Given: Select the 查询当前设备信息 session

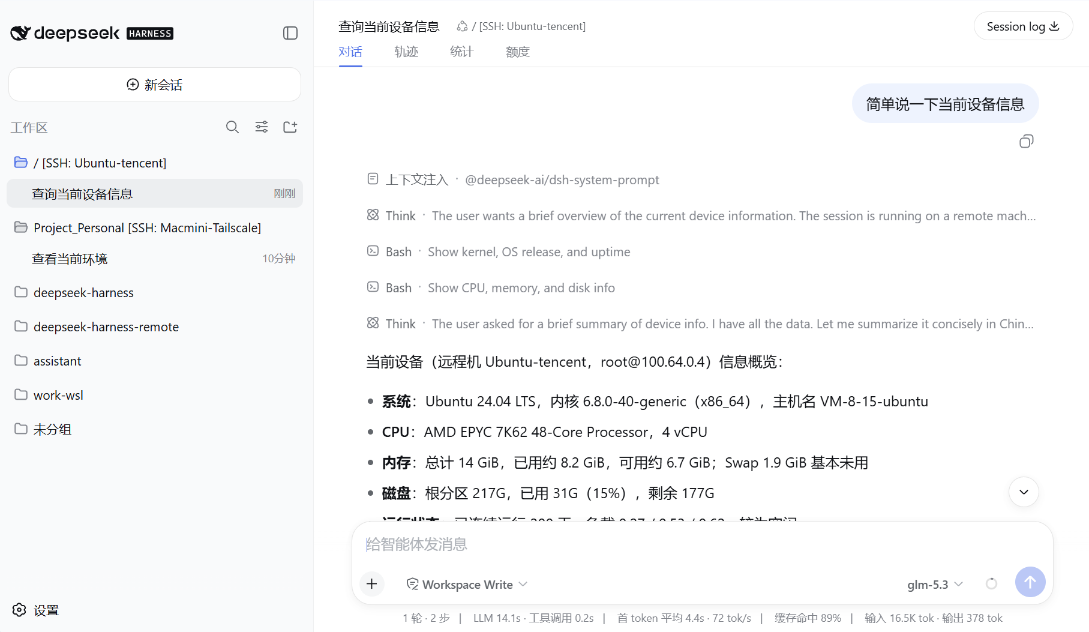Looking at the screenshot, I should pos(155,194).
